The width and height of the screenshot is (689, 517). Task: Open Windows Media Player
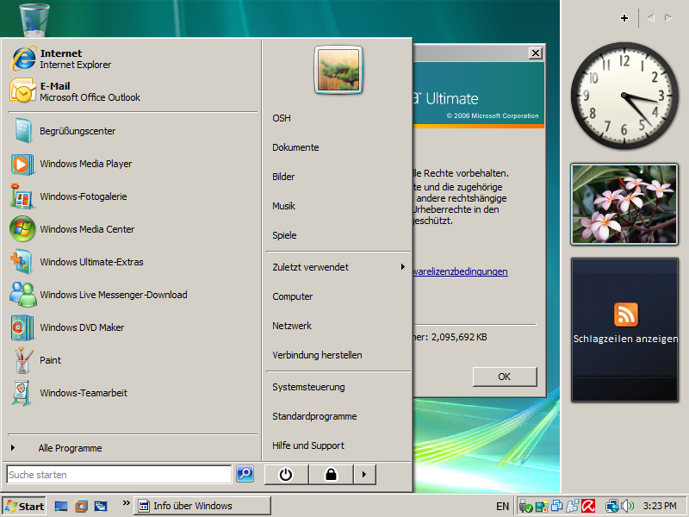tap(85, 164)
